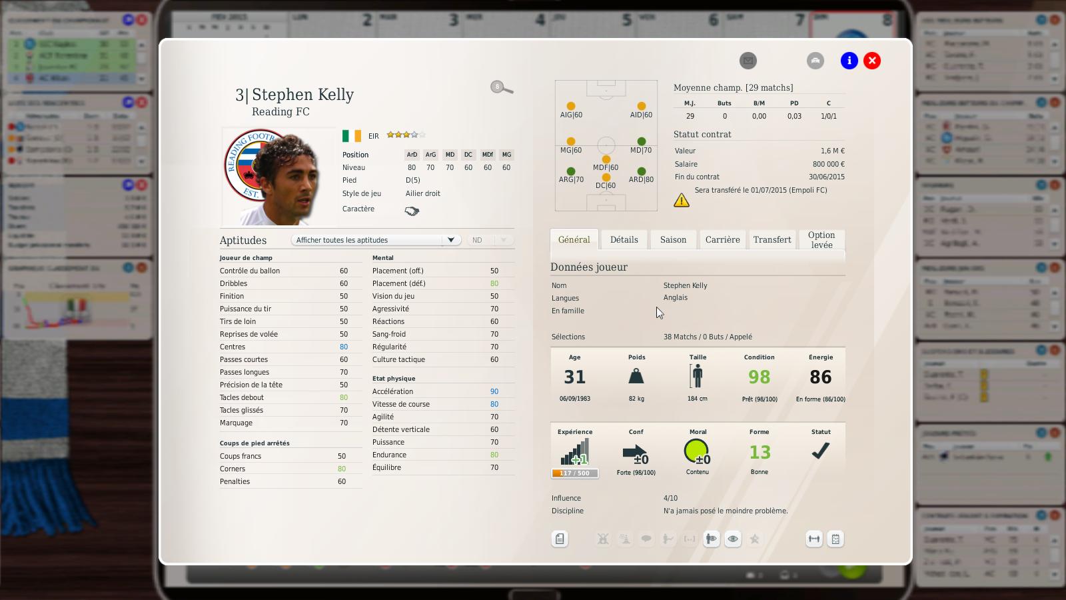Click the Condition value 98

coord(759,377)
